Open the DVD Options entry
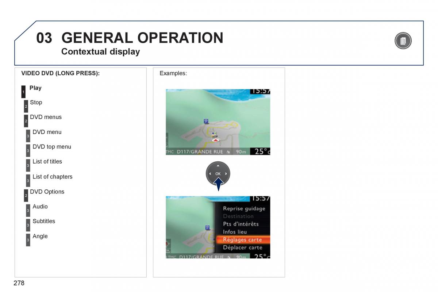This screenshot has height=292, width=438. (47, 192)
